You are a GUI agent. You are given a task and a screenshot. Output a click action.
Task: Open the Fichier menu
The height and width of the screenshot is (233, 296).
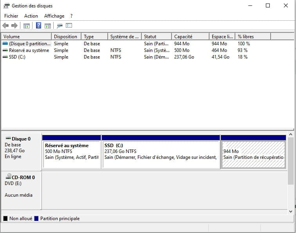pyautogui.click(x=11, y=16)
